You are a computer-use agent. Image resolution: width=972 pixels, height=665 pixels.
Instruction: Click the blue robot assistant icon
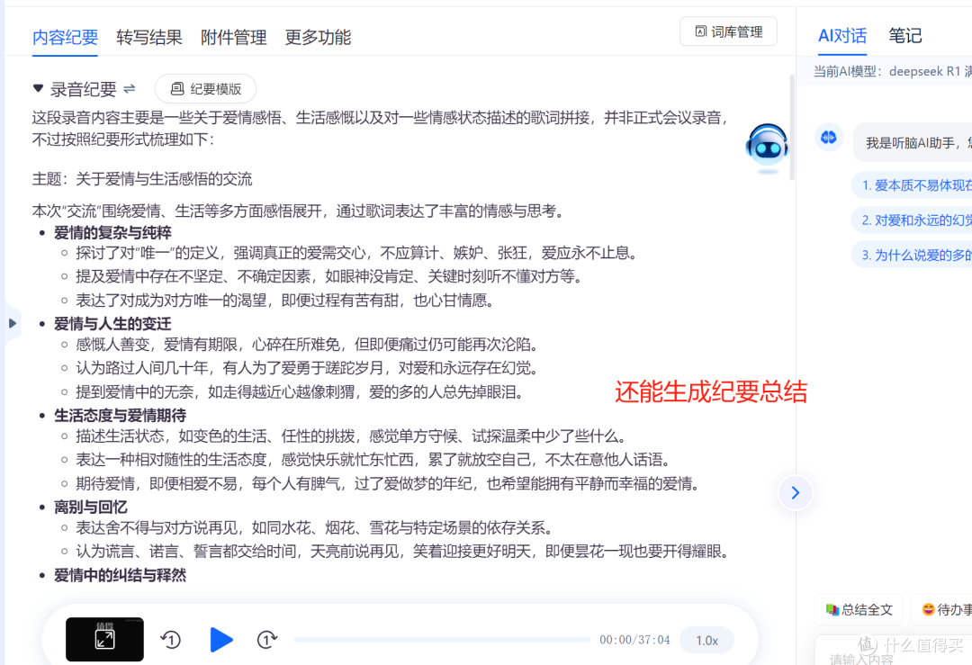pyautogui.click(x=767, y=148)
